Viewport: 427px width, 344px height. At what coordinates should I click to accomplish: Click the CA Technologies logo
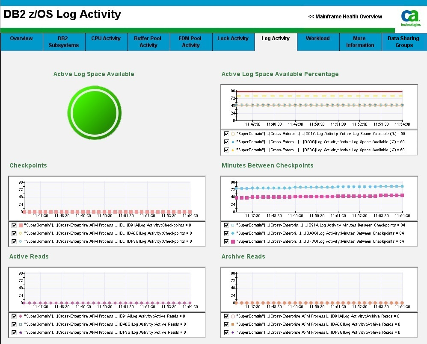coord(410,18)
